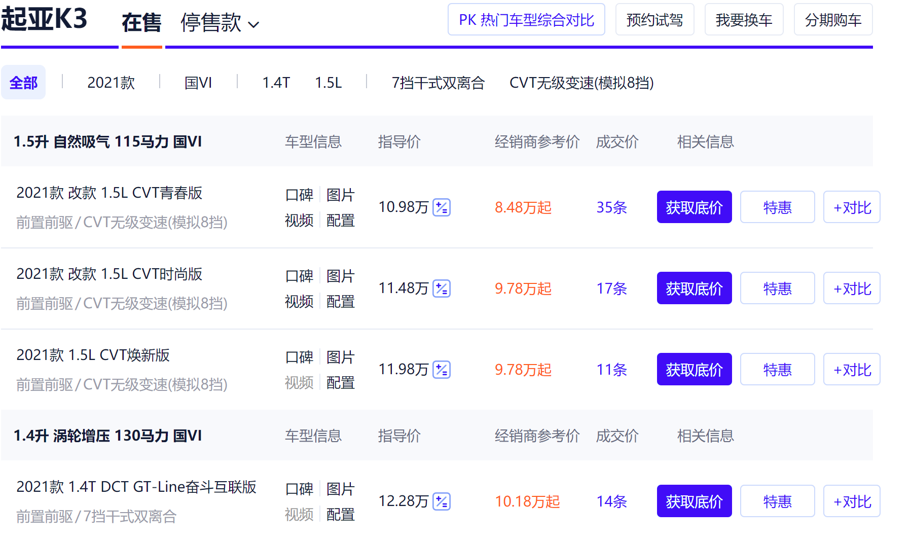Open 图片 for CVT焕新版
Screen dimensions: 911x541
coord(341,357)
